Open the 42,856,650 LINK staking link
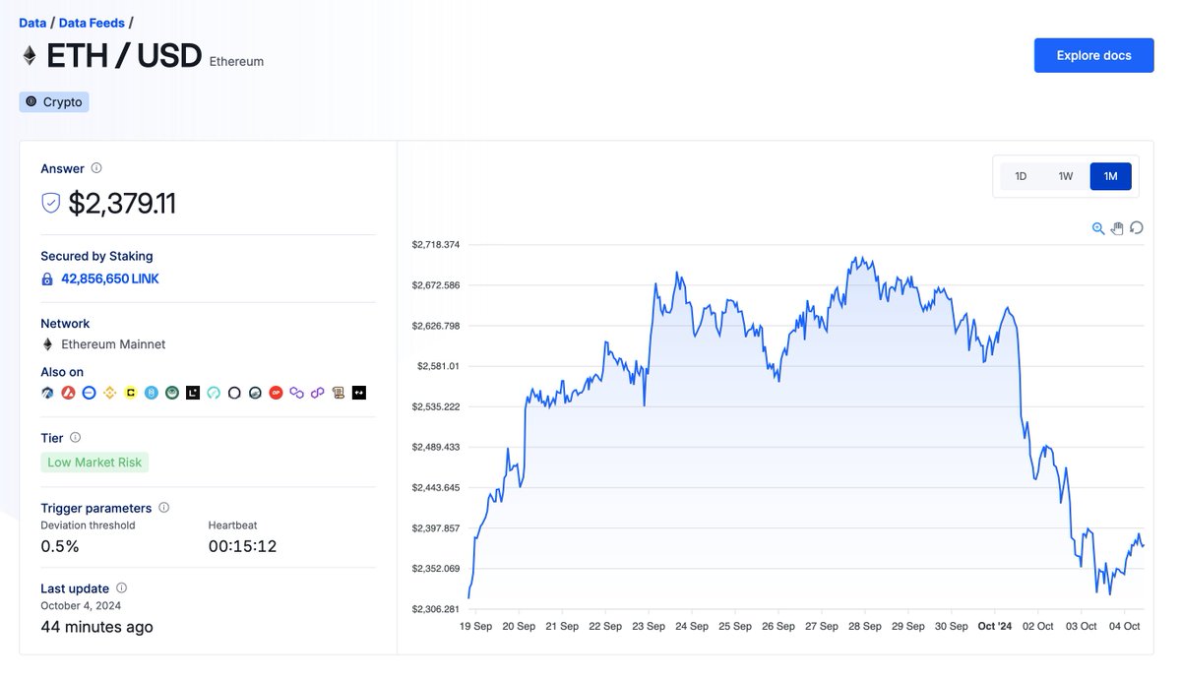This screenshot has width=1181, height=679. point(110,278)
